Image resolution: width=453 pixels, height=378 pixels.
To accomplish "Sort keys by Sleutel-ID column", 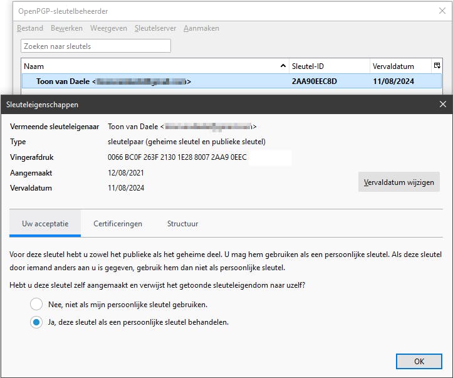I will click(328, 66).
